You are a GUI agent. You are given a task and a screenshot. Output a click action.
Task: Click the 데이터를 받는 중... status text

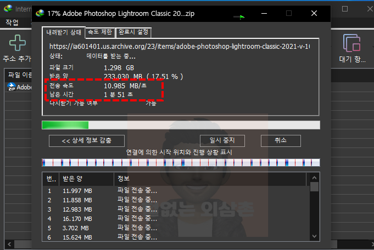pyautogui.click(x=111, y=56)
